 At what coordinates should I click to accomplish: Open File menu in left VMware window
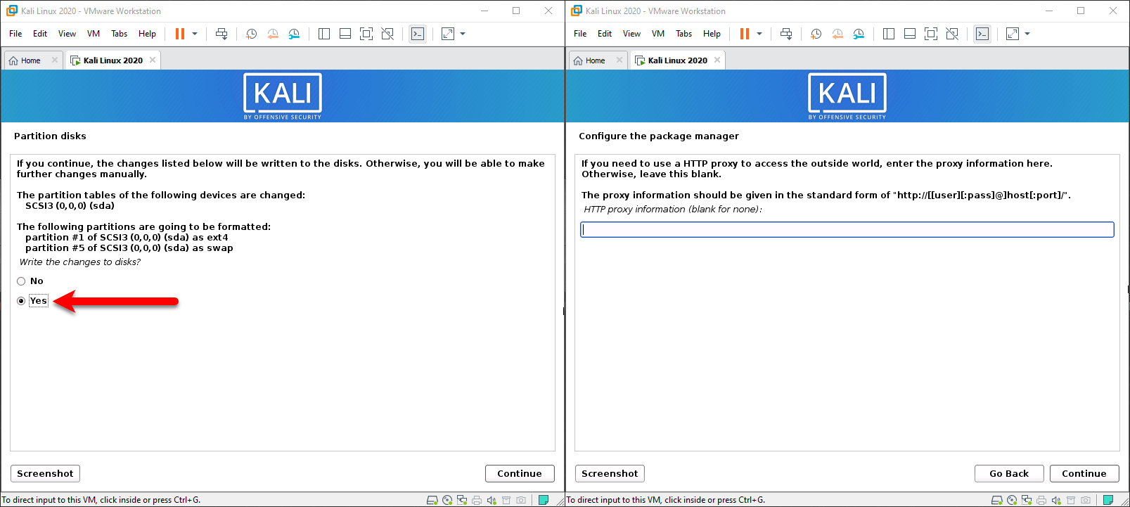point(15,34)
